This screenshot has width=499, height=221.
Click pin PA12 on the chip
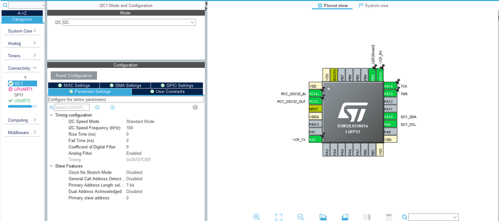click(x=390, y=102)
